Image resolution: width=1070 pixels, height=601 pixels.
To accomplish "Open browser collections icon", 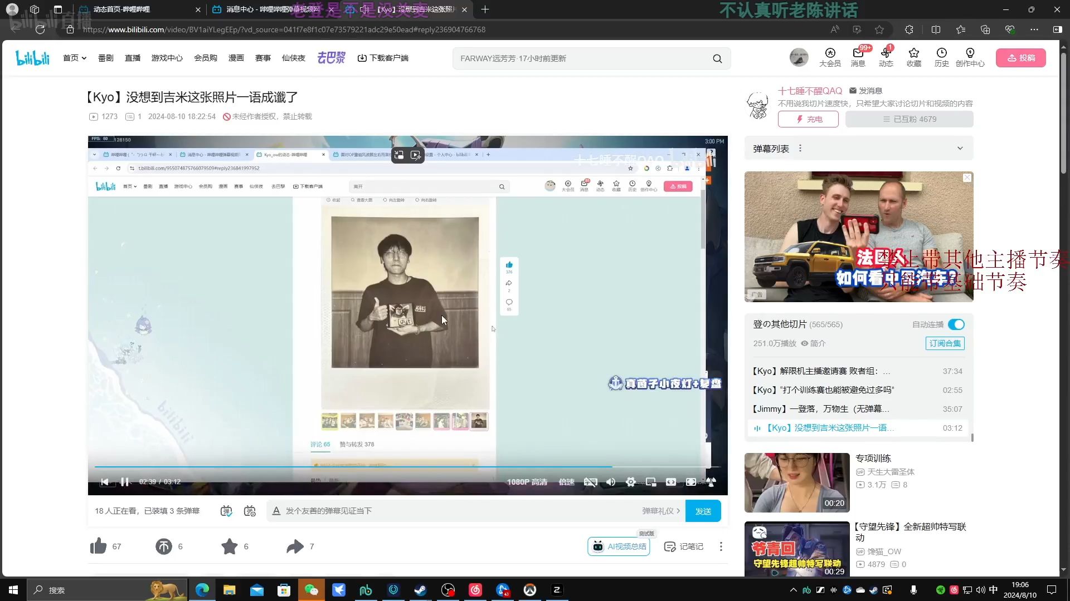I will 985,29.
